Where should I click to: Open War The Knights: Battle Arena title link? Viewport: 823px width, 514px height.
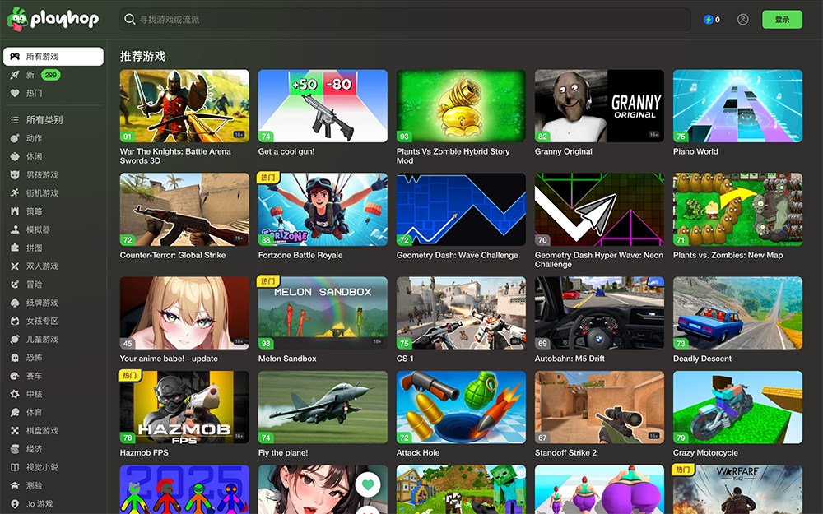pyautogui.click(x=175, y=155)
